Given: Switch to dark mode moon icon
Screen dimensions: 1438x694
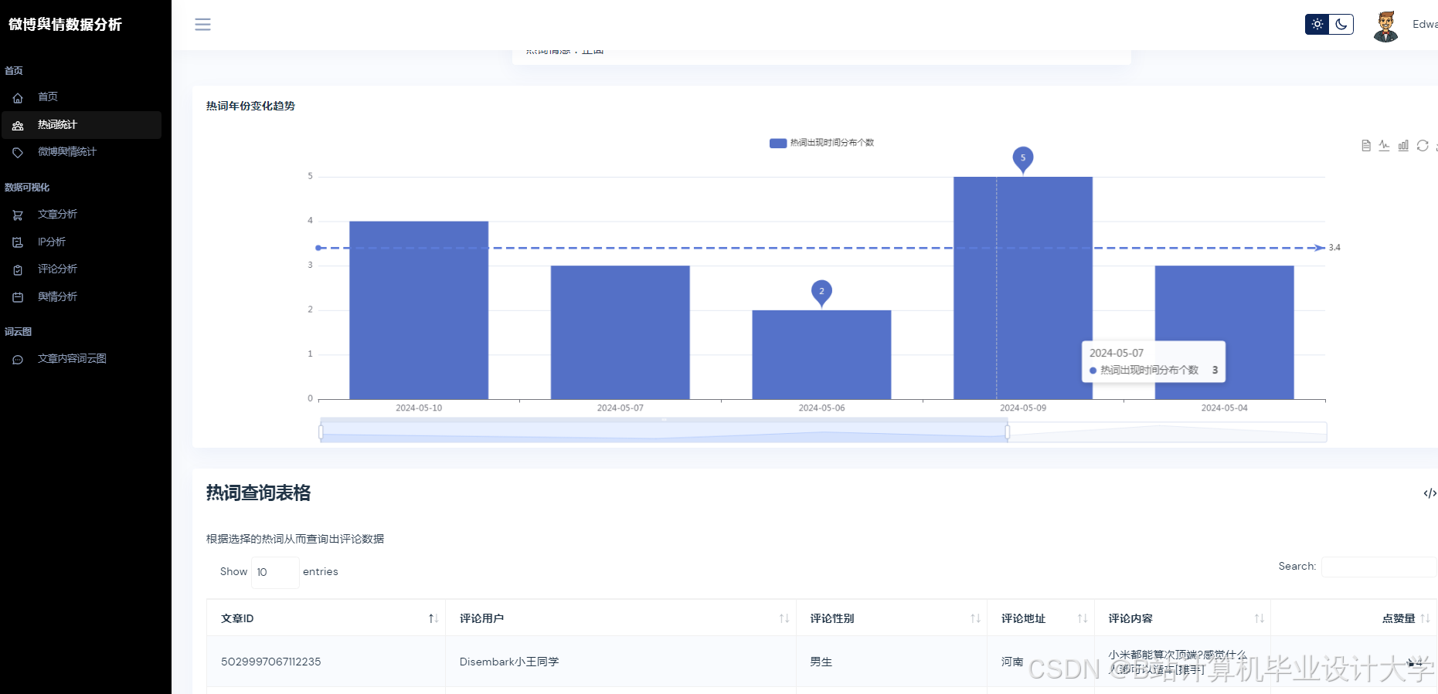Looking at the screenshot, I should pos(1341,25).
